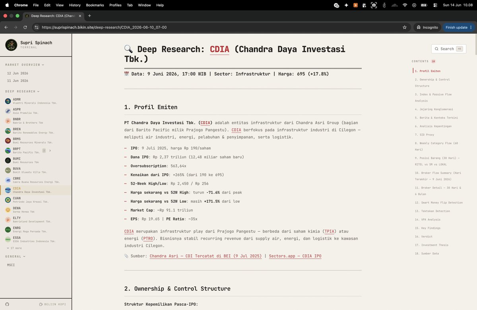
Task: Click the BREN stock logo icon
Action: 8,131
